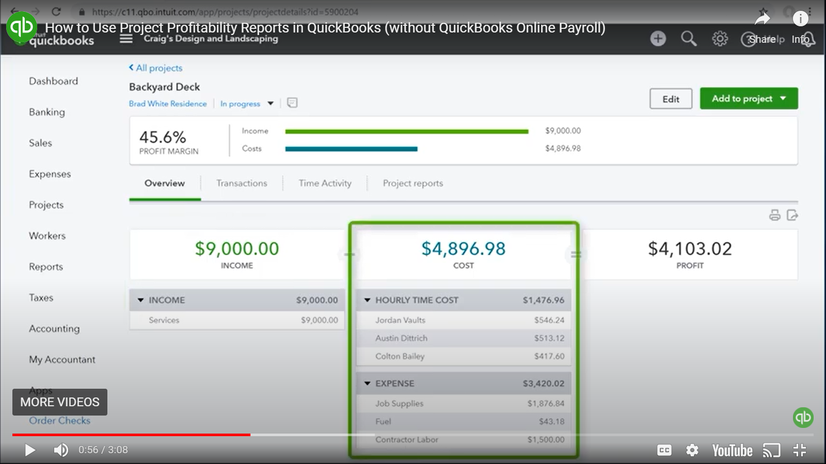Open the QuickBooks Create menu (plus icon)

pos(658,38)
